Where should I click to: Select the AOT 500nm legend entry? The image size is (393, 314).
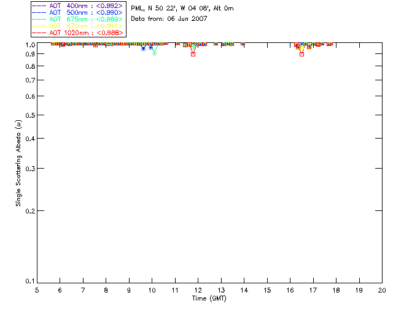[x=77, y=12]
